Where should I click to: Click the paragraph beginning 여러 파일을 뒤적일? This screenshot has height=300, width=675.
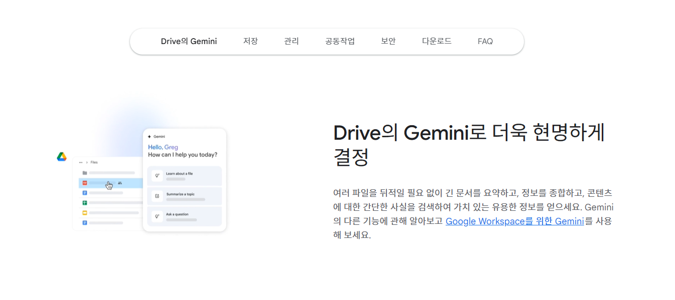click(473, 214)
